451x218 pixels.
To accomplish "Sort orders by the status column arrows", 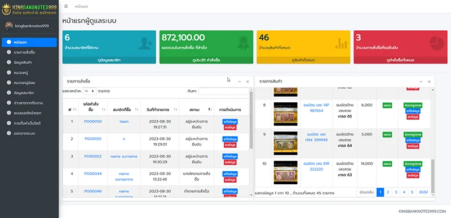I will coord(210,110).
